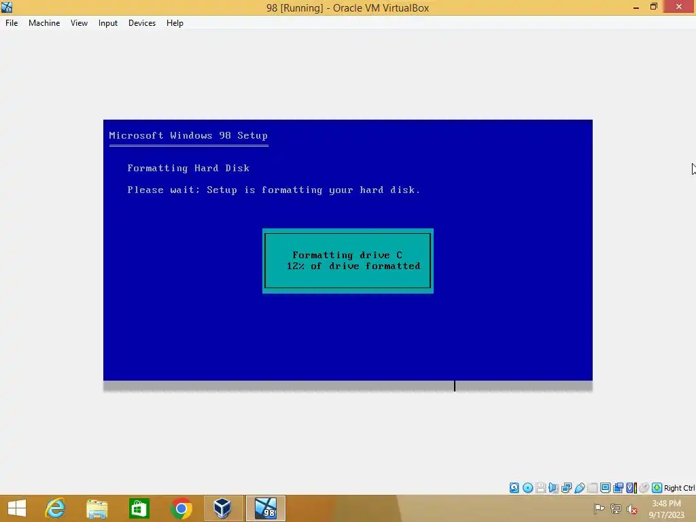This screenshot has height=522, width=696.
Task: Click the optical disc indicator icon
Action: (x=527, y=488)
